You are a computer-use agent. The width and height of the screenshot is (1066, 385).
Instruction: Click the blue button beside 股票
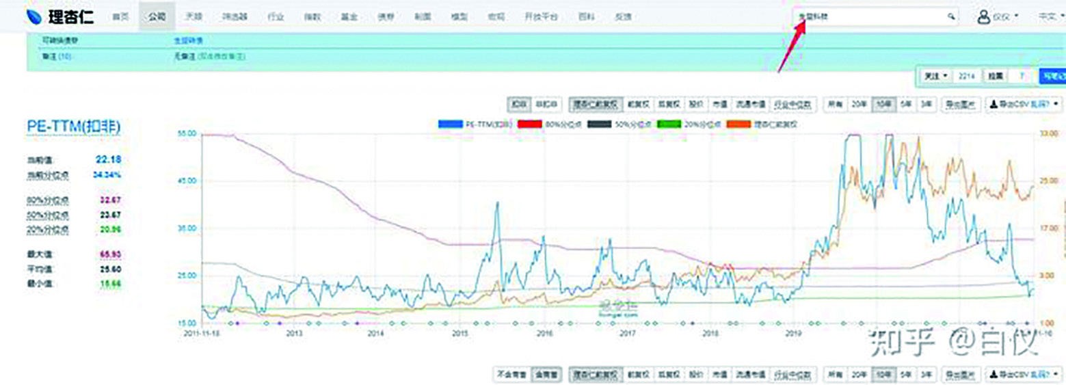(x=1052, y=76)
